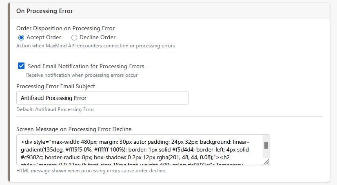The image size is (337, 185).
Task: Click the 'HTML message shown' helper text
Action: click(x=91, y=171)
